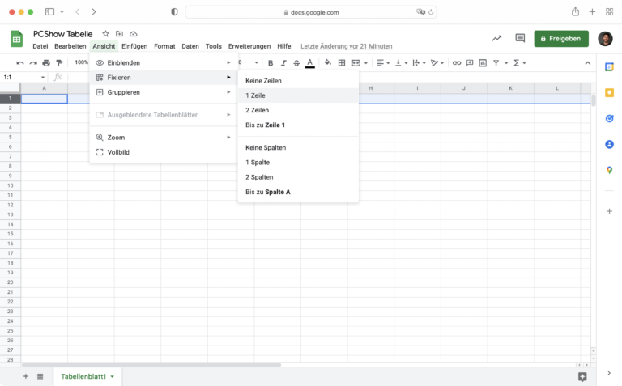Select "1 Zeile" in the Fixieren submenu
The height and width of the screenshot is (386, 622).
click(x=256, y=95)
